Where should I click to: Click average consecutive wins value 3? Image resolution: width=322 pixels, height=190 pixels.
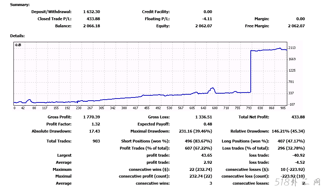tap(211, 183)
